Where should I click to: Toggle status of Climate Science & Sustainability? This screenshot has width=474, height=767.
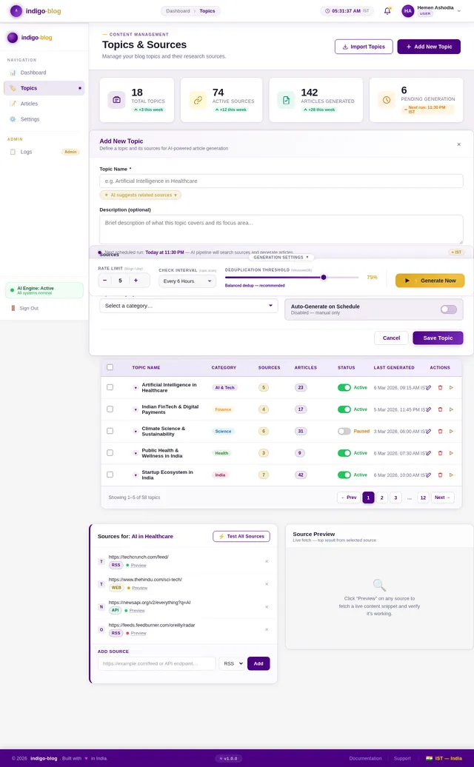pyautogui.click(x=344, y=431)
